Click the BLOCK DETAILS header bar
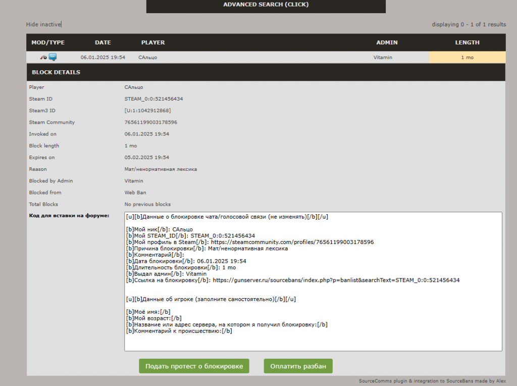The image size is (517, 386). (x=266, y=72)
